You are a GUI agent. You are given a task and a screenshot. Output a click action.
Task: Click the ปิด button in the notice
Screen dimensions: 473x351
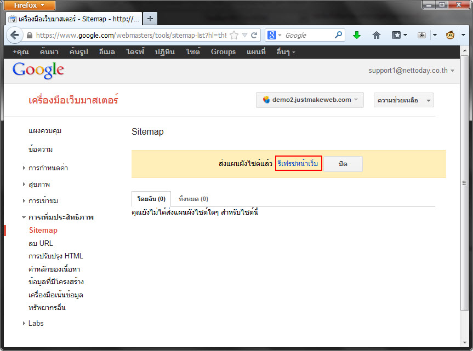tap(343, 164)
